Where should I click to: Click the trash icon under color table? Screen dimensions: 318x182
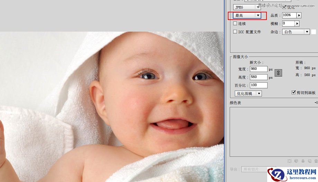[x=316, y=161]
